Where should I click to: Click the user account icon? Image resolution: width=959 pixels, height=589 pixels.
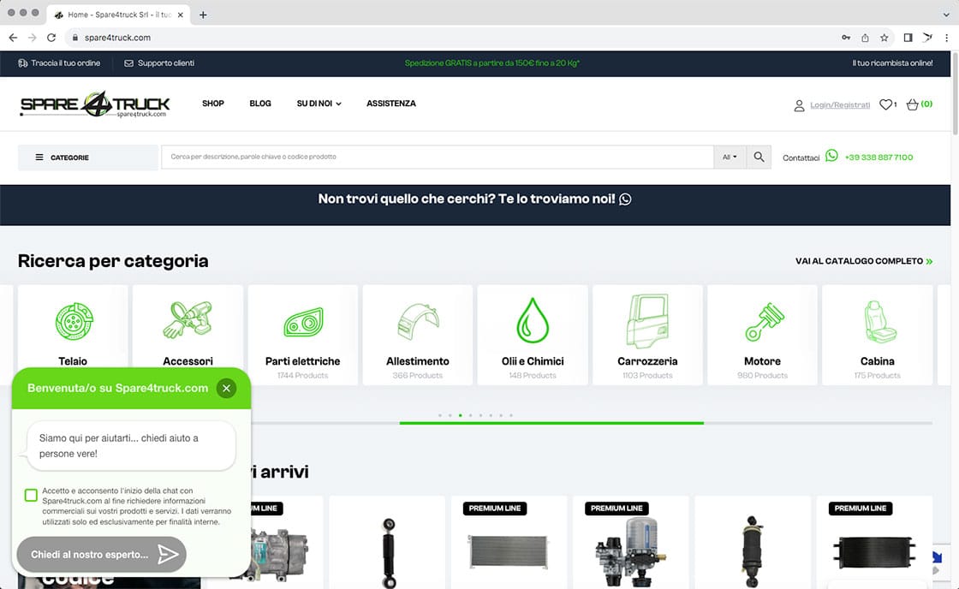799,106
